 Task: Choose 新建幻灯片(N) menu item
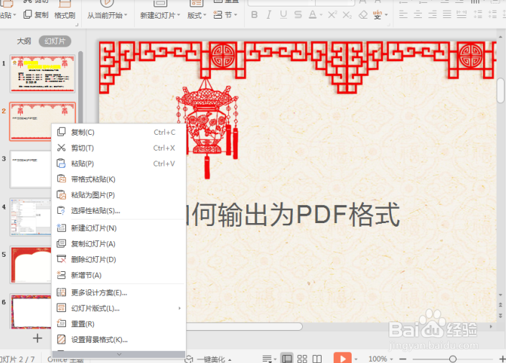click(118, 228)
